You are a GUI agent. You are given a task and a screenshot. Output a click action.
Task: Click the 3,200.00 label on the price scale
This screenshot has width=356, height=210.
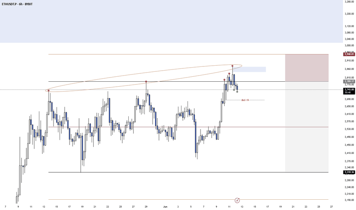349,14
